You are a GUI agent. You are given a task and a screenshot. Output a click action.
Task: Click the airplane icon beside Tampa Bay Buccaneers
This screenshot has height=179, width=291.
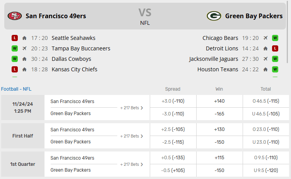[24, 48]
